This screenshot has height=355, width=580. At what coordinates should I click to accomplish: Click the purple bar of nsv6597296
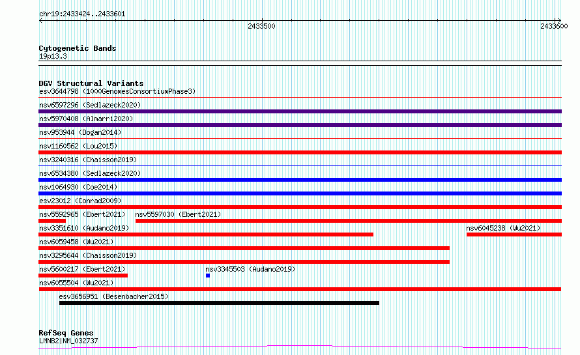coord(300,111)
